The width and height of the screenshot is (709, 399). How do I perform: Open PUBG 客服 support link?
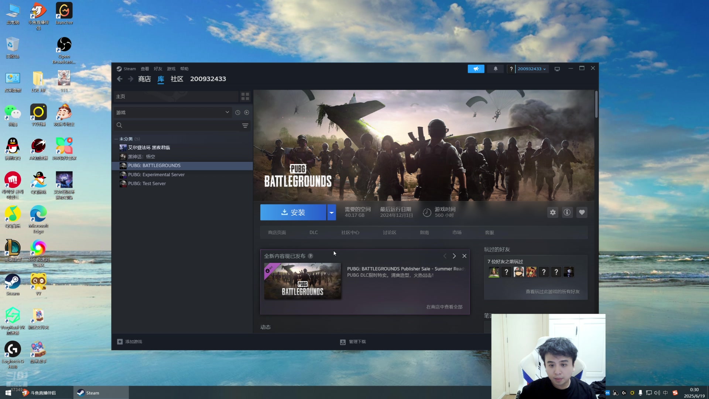coord(489,233)
